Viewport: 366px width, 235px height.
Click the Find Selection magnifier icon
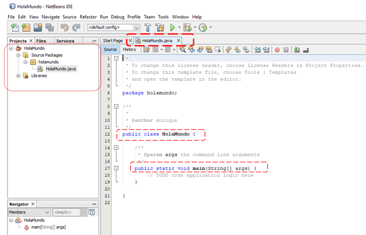(x=183, y=49)
